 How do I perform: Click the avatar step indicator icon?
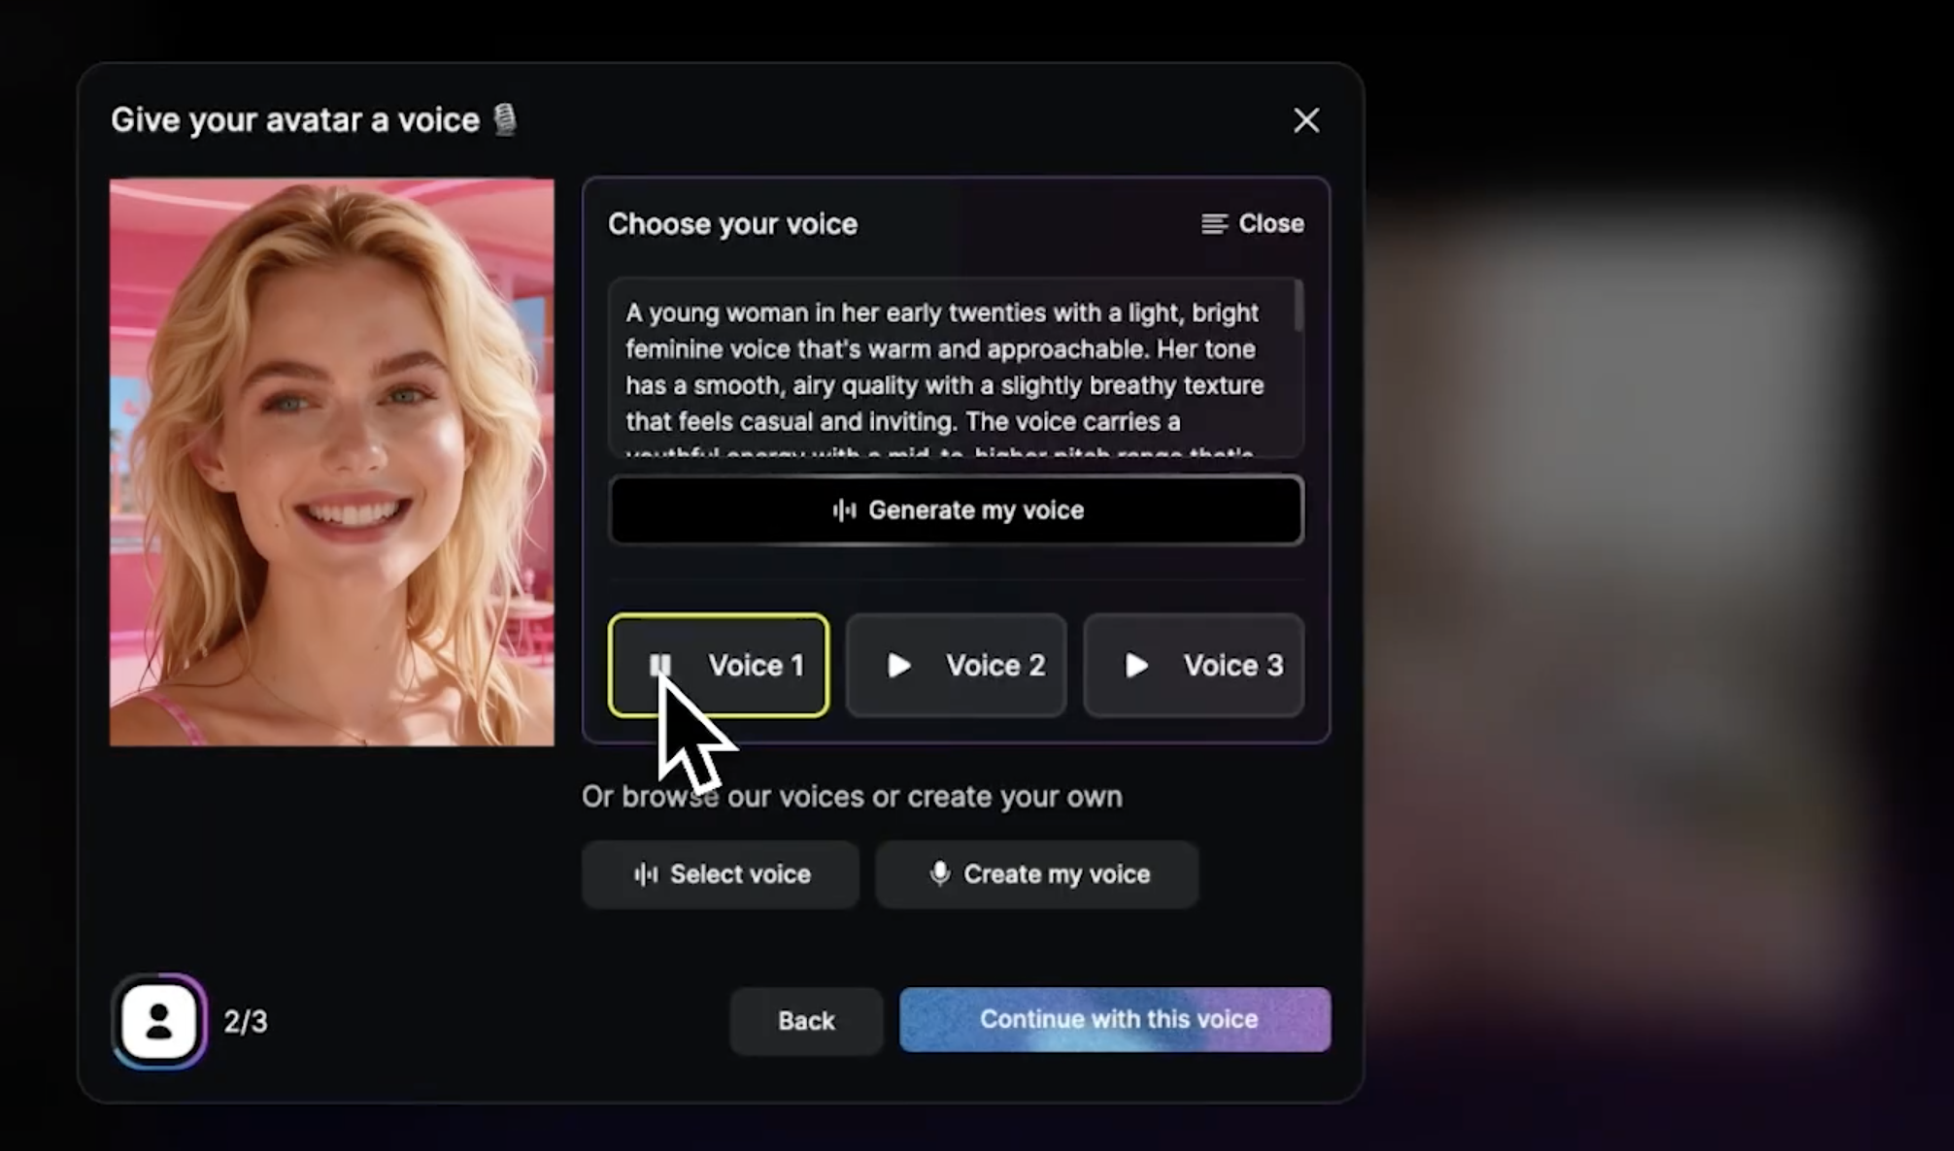click(x=159, y=1021)
